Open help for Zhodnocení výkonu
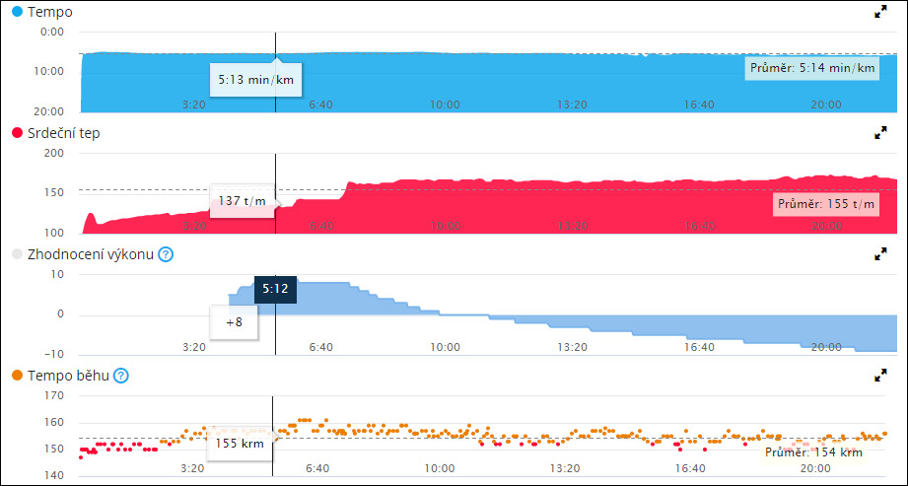This screenshot has height=486, width=908. click(x=166, y=254)
